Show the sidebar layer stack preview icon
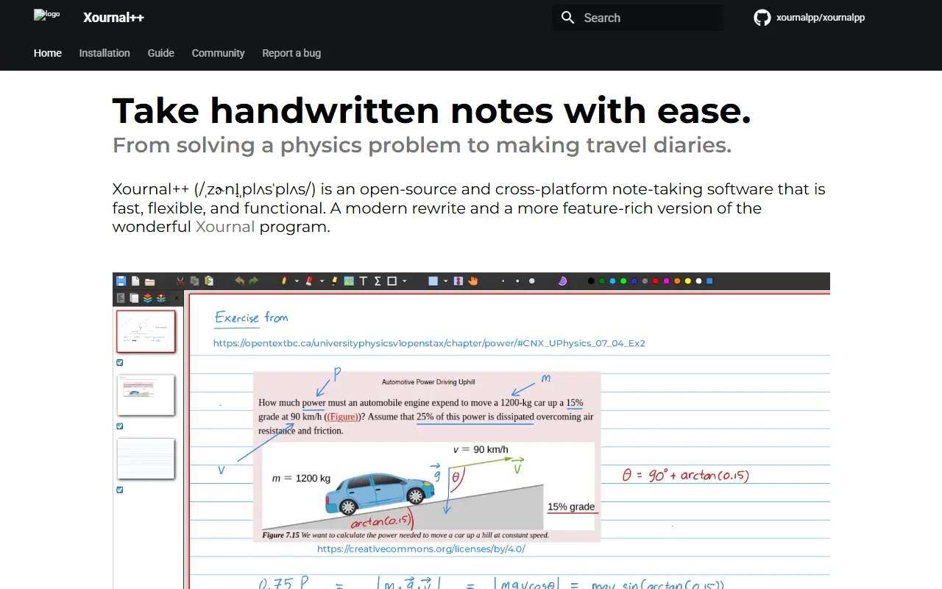The height and width of the screenshot is (589, 942). [x=147, y=298]
